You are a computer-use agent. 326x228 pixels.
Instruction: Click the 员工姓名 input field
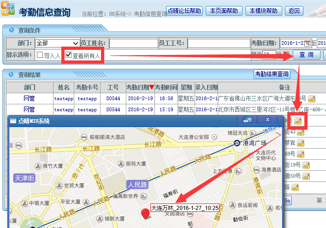pyautogui.click(x=134, y=43)
